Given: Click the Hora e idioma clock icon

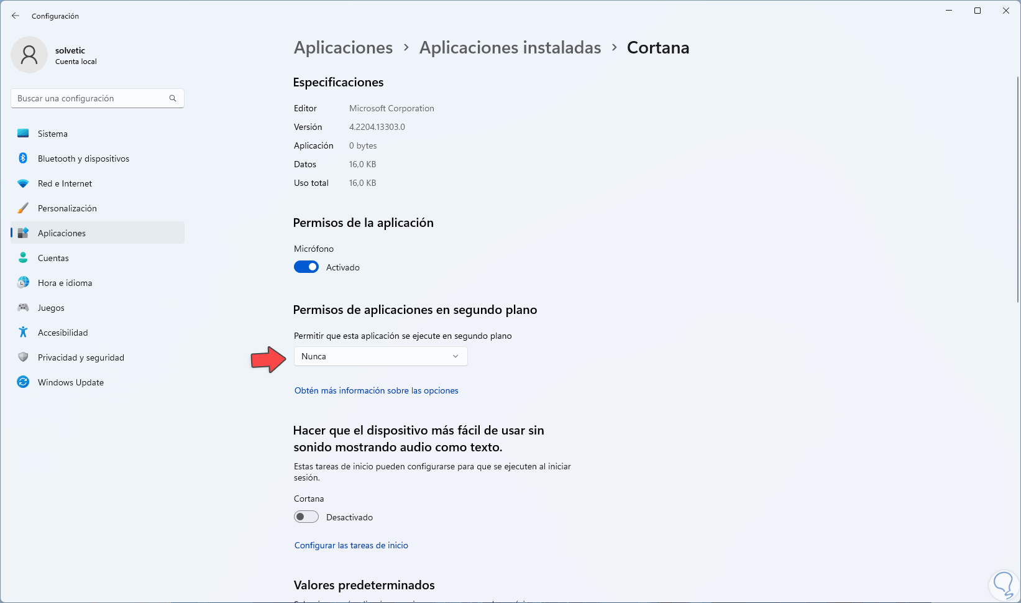Looking at the screenshot, I should (x=23, y=283).
